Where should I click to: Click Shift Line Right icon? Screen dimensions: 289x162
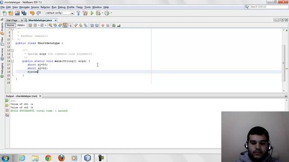pyautogui.click(x=97, y=25)
